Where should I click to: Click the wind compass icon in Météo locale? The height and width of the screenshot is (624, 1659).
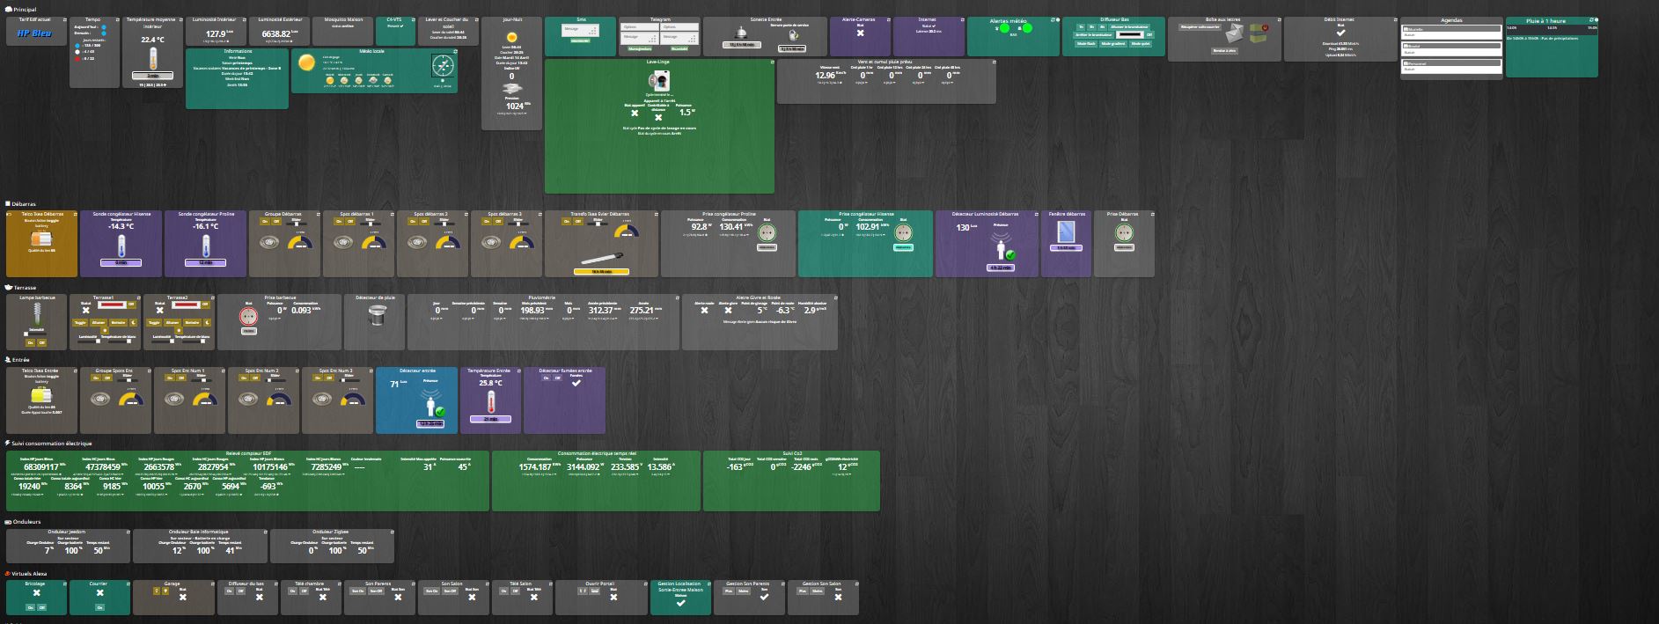point(443,67)
